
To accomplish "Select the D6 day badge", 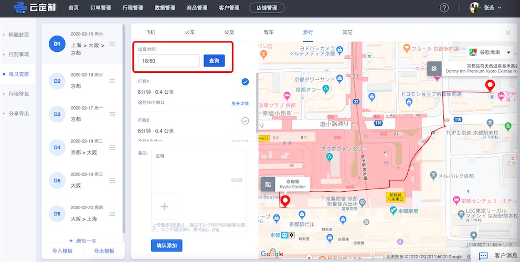I will tap(57, 214).
